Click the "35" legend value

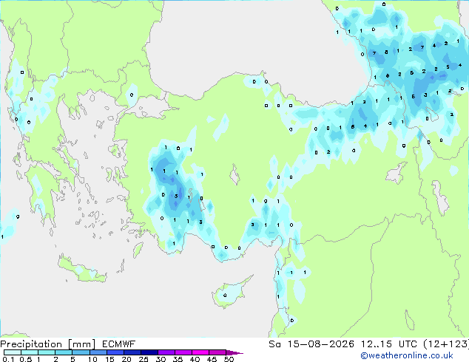pyautogui.click(x=178, y=359)
